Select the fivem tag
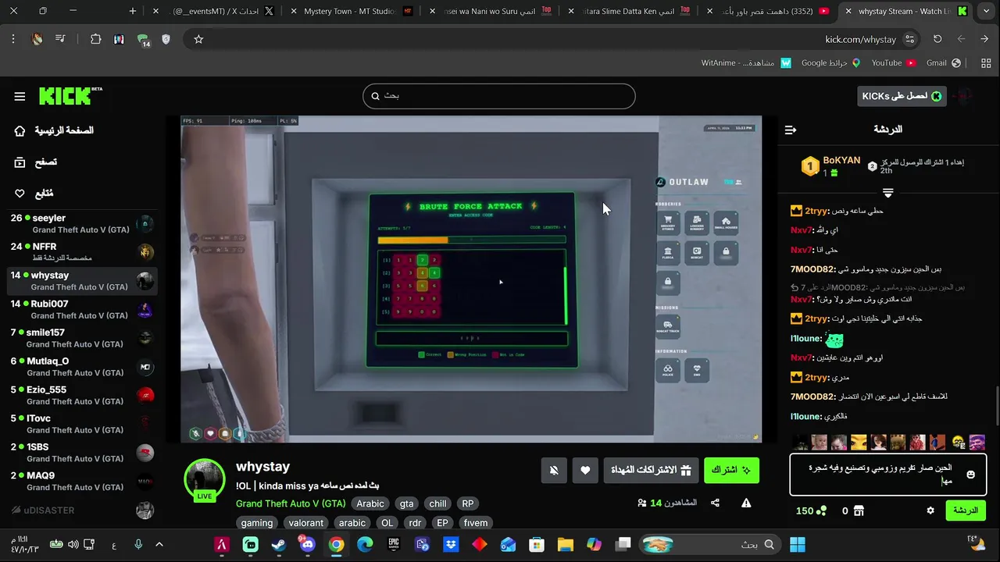 coord(475,523)
